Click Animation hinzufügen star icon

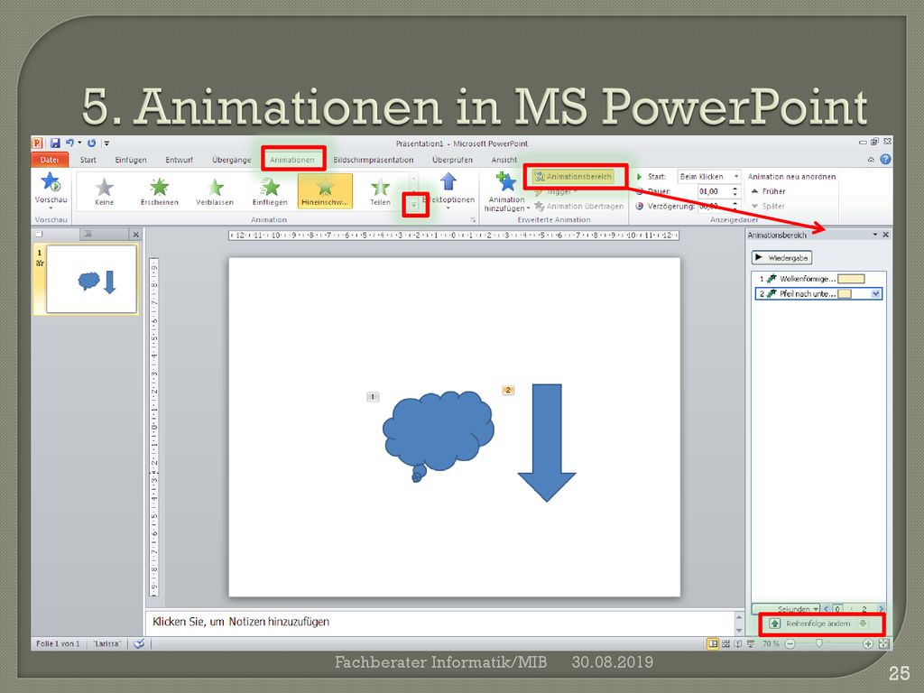(505, 181)
